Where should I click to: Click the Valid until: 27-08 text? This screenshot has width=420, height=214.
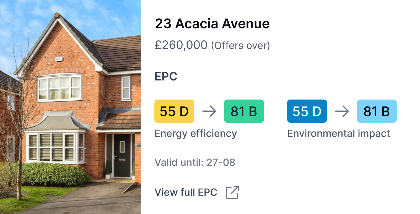point(195,162)
